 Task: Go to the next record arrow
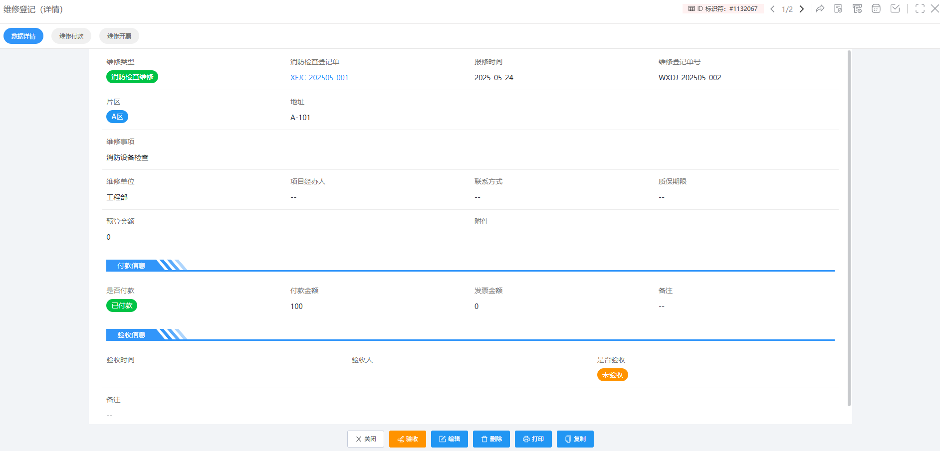click(802, 9)
